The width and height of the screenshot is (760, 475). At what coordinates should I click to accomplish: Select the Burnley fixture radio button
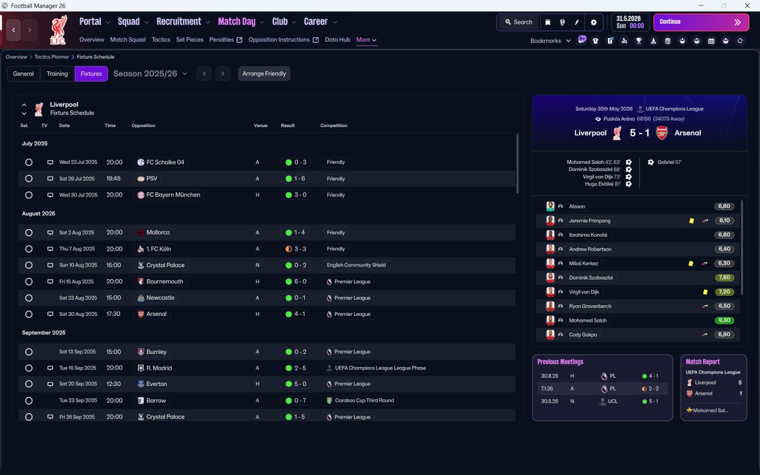(x=28, y=352)
